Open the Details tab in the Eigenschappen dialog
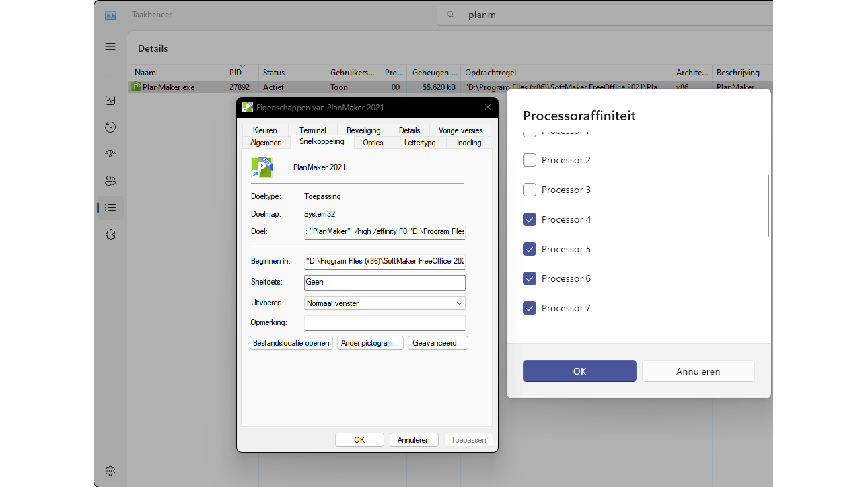 coord(409,130)
